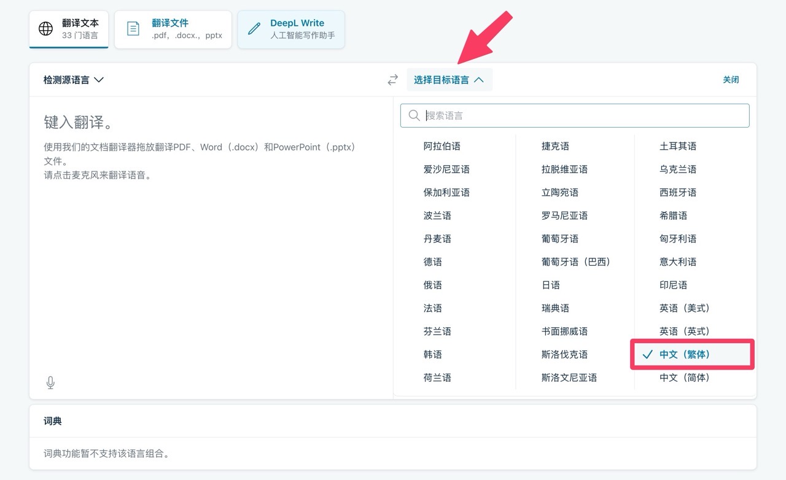Expand the 检测源语言 source language dropdown

tap(73, 80)
